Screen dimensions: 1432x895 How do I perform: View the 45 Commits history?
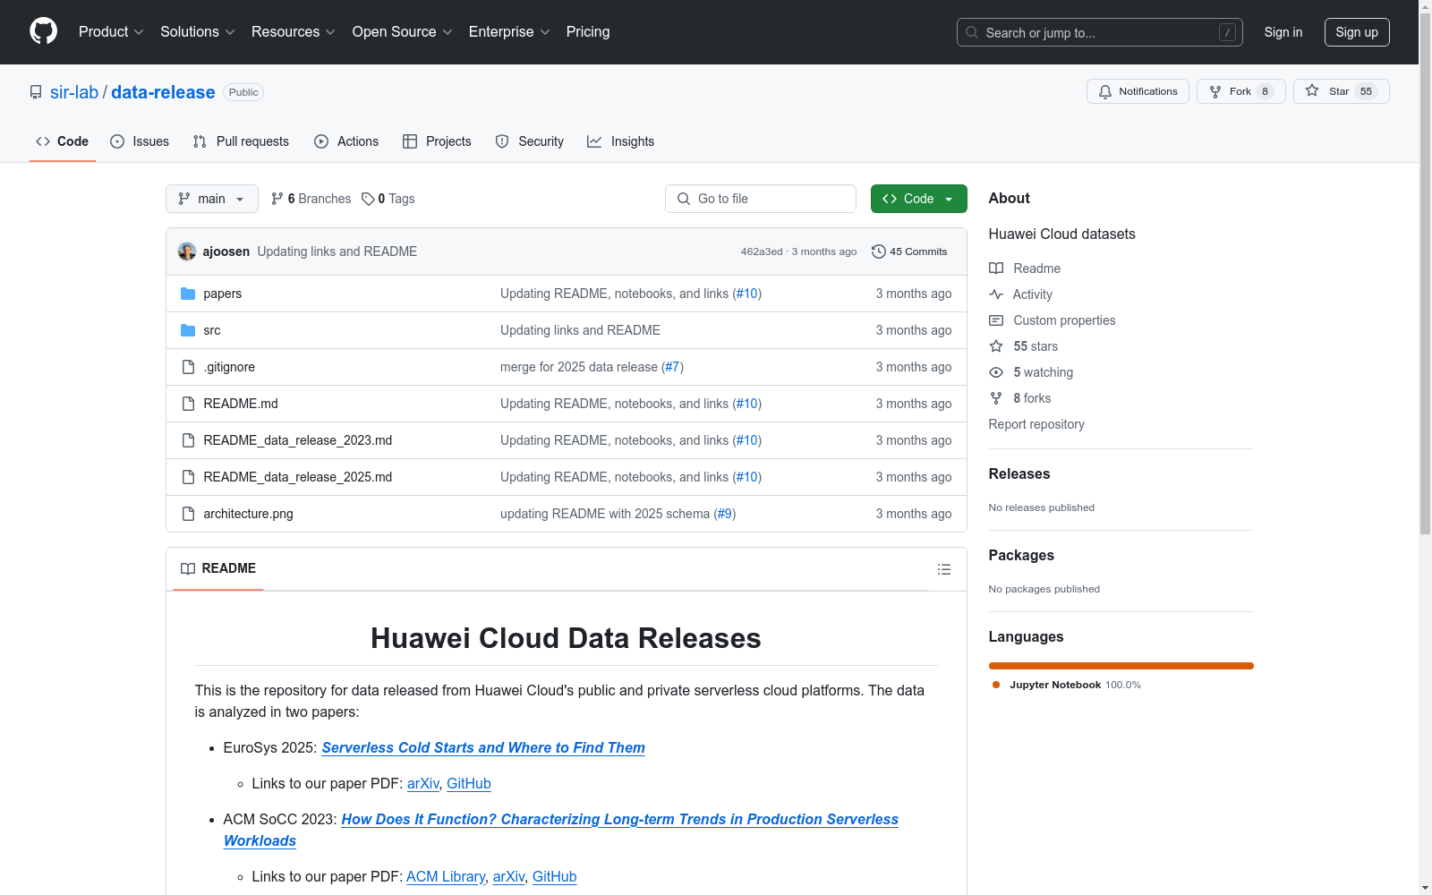(x=909, y=251)
